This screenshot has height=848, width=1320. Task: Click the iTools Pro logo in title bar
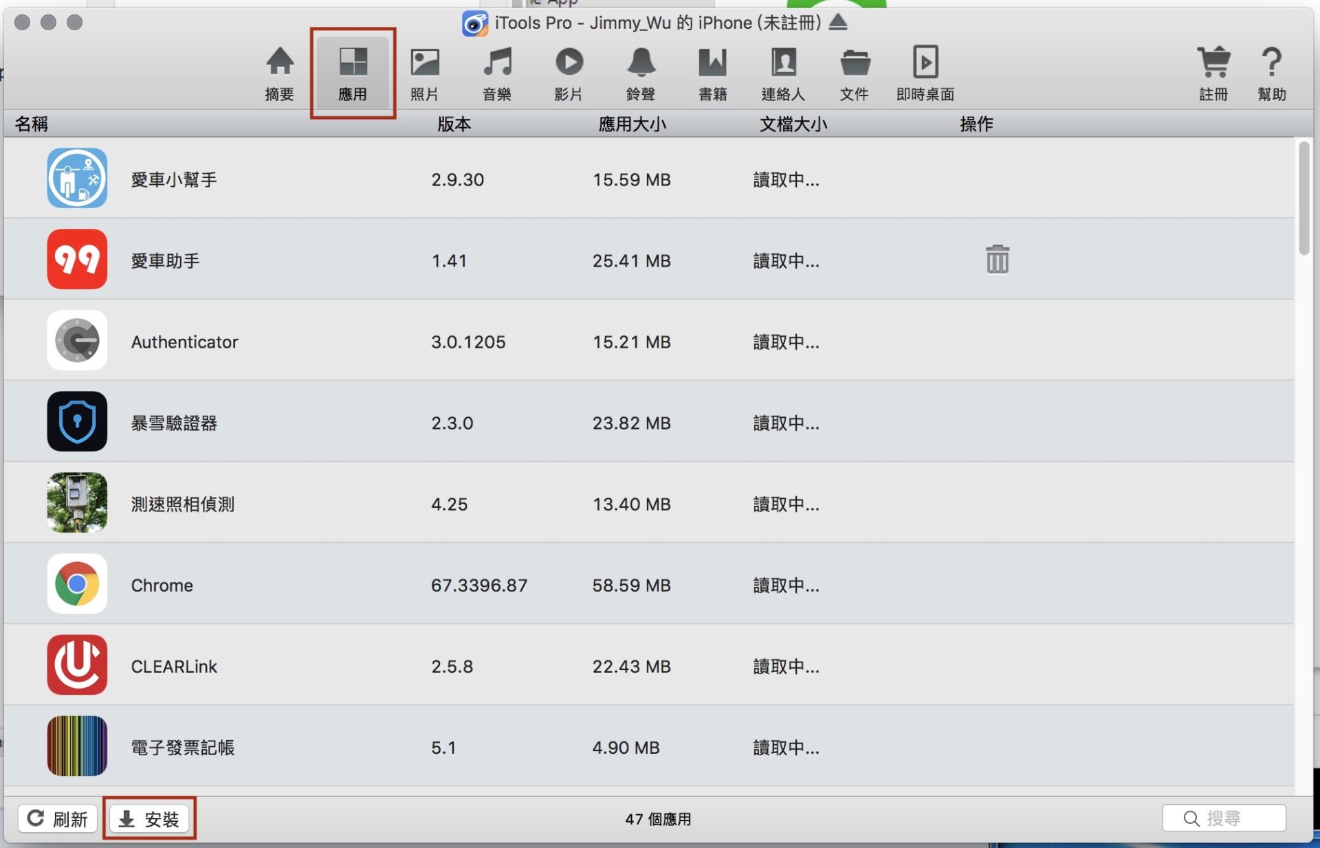(475, 23)
